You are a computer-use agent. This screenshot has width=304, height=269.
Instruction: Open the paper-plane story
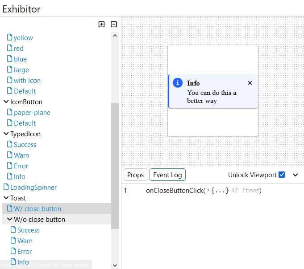(x=32, y=113)
